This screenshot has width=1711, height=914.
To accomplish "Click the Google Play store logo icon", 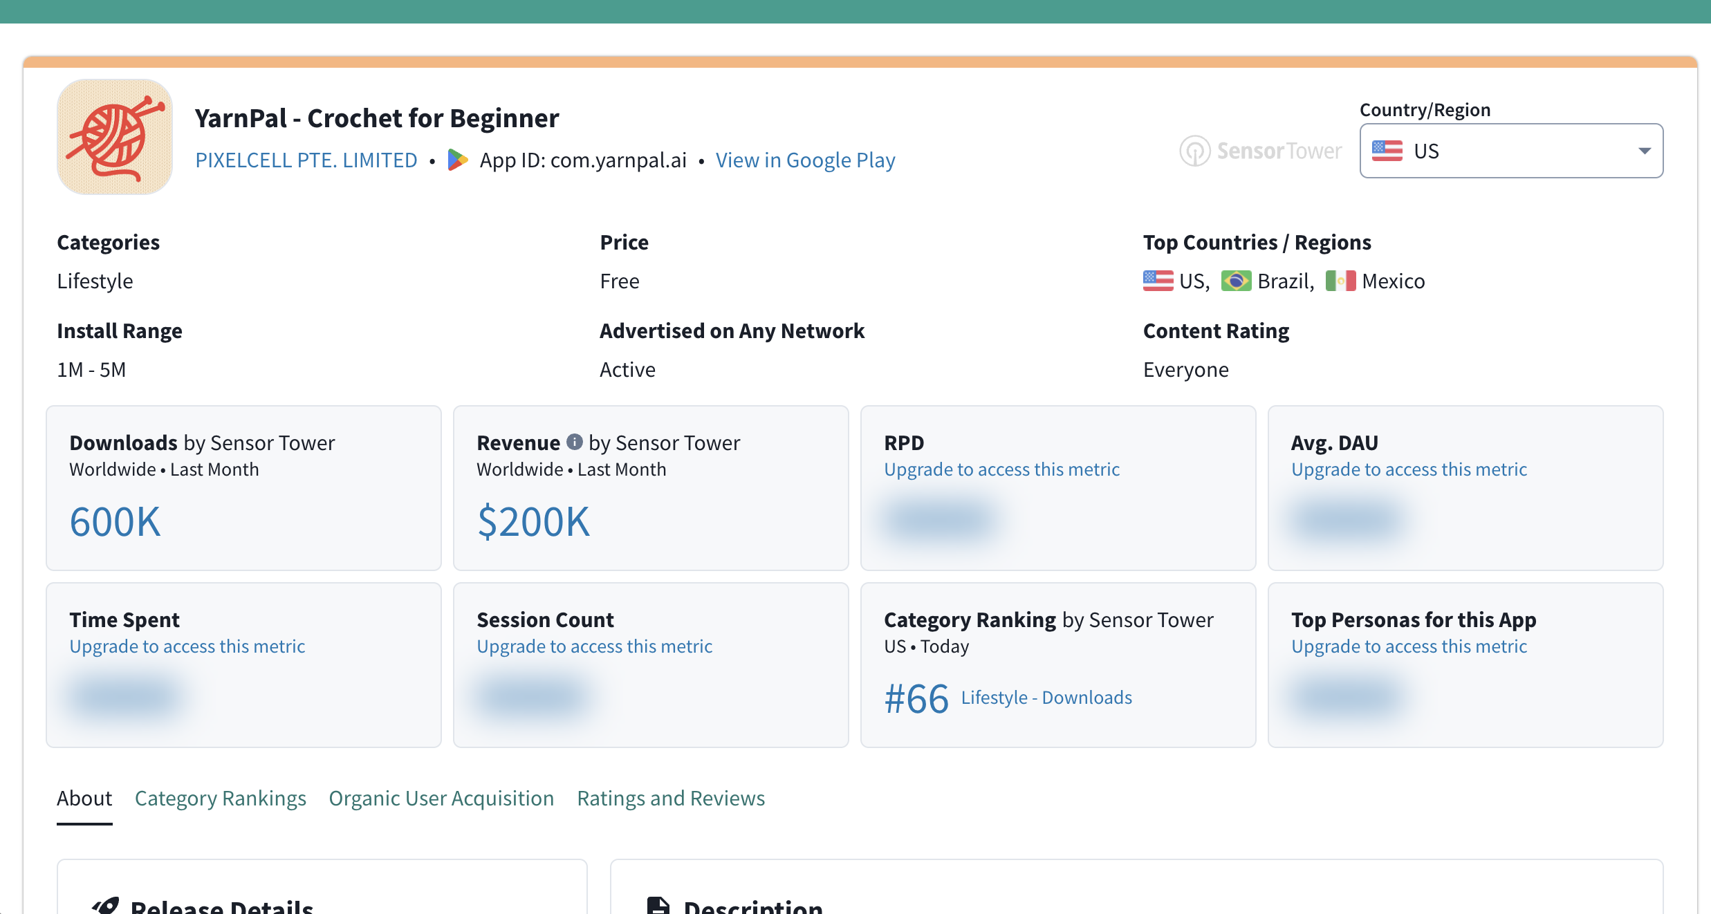I will click(x=457, y=160).
